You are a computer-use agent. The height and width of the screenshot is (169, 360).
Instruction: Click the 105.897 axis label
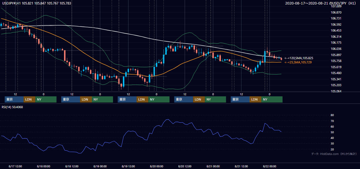(x=336, y=55)
